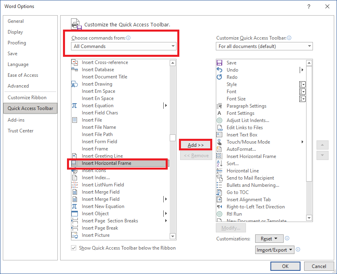Expand Insert Page Section Breaks arrow
337x274 pixels.
click(166, 221)
